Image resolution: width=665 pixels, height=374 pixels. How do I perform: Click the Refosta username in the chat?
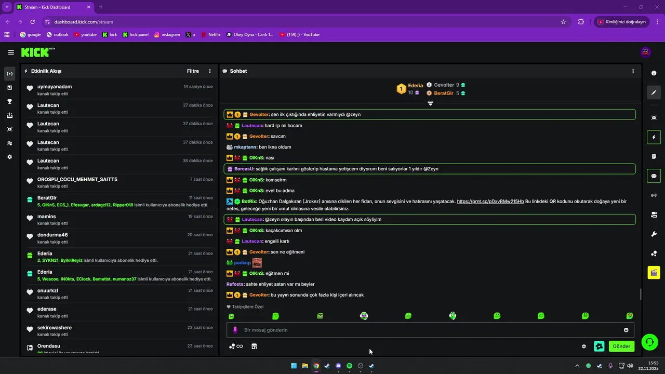coord(235,284)
